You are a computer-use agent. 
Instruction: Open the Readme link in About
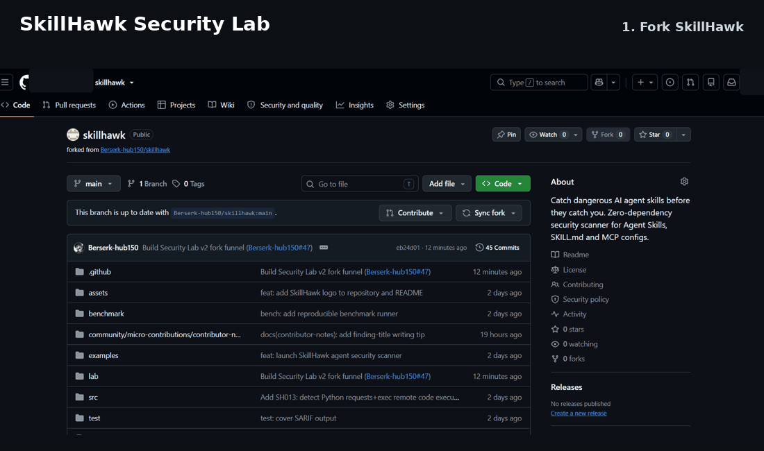coord(570,255)
